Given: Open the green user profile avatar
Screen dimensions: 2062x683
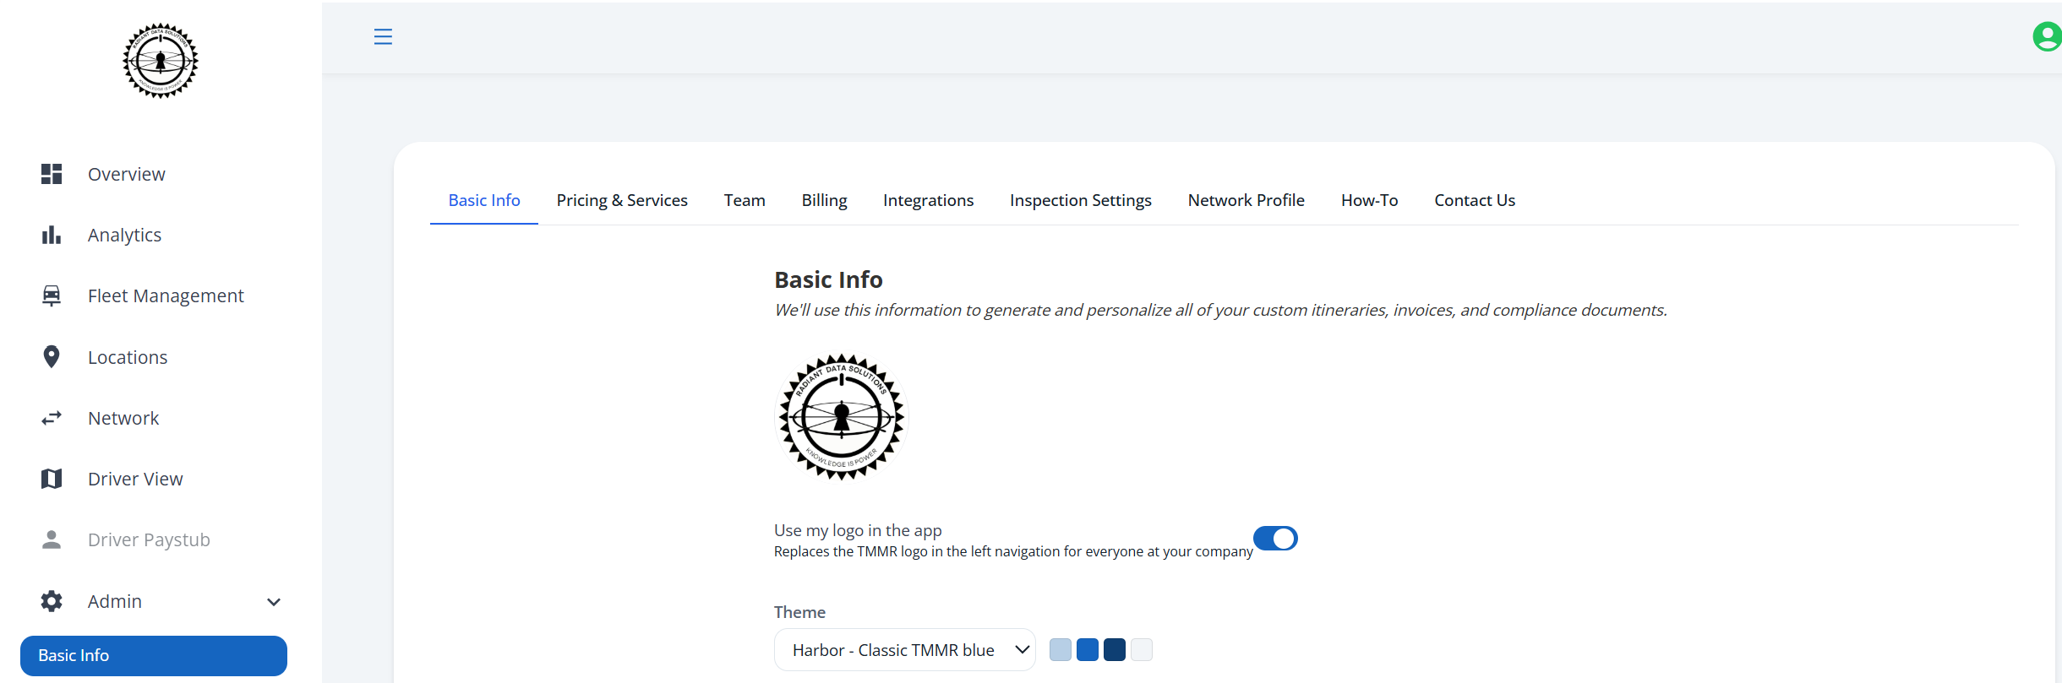Looking at the screenshot, I should pos(2046,36).
